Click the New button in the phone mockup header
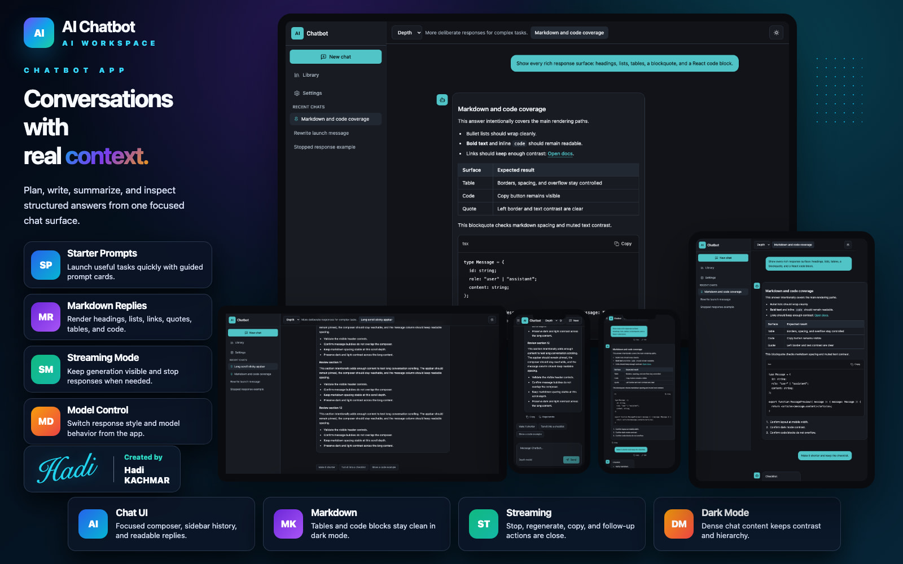This screenshot has width=903, height=564. pyautogui.click(x=574, y=320)
